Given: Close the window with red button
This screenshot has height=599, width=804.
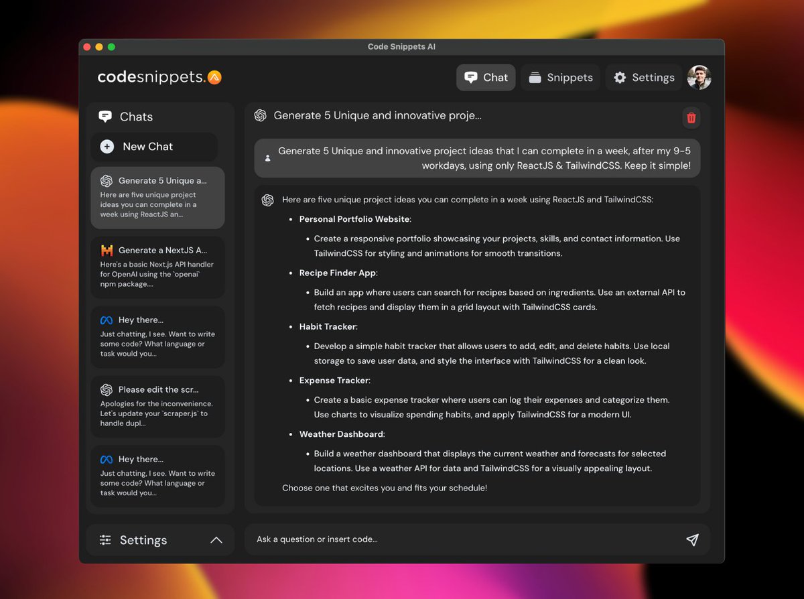Looking at the screenshot, I should point(86,47).
